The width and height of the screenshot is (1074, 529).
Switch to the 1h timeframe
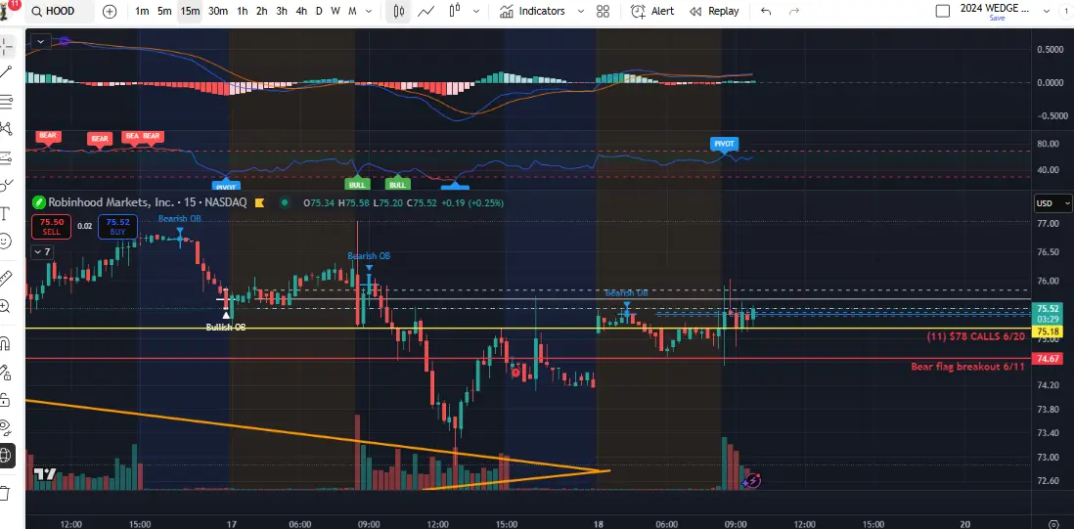[243, 11]
